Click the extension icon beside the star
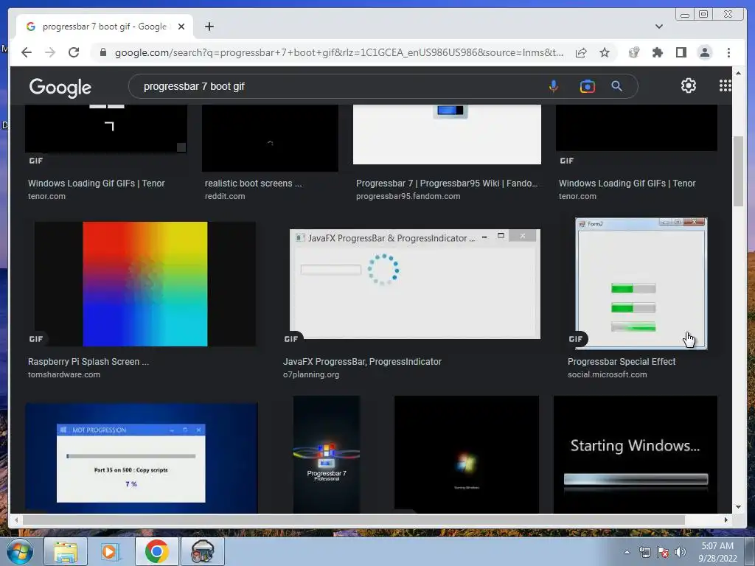This screenshot has width=755, height=566. click(634, 52)
